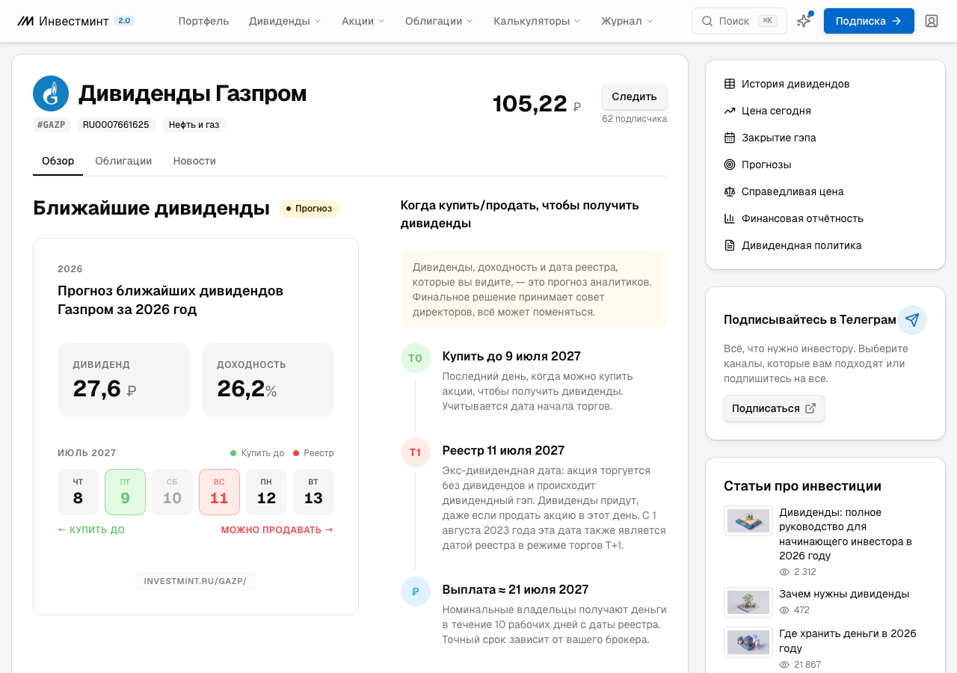Click the Следить button

point(634,96)
